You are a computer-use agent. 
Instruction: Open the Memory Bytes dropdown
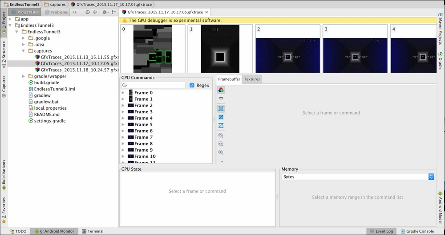point(358,177)
